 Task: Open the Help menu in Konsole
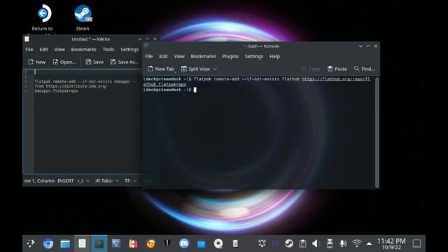[274, 56]
